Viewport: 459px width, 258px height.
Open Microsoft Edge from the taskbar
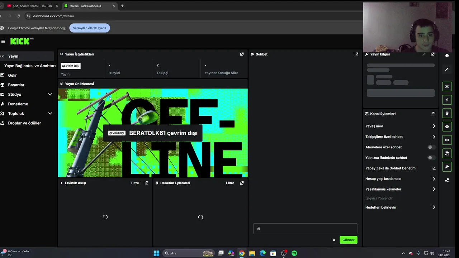(x=262, y=253)
